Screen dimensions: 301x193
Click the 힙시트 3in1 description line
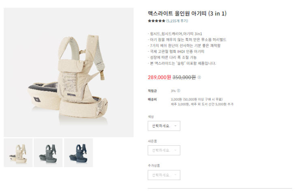[x=175, y=34]
